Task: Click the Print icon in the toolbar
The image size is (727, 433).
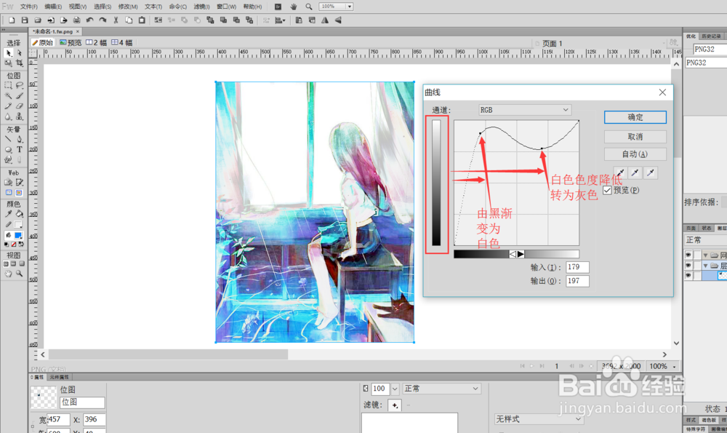Action: 76,20
